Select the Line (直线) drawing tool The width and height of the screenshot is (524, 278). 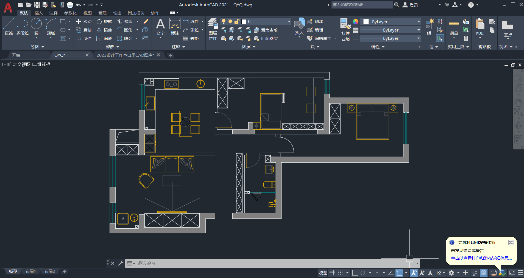(9, 27)
